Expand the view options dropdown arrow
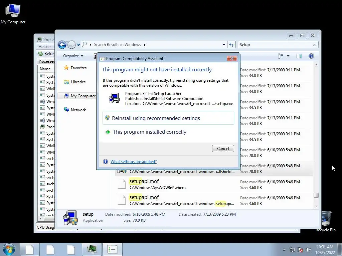The image size is (342, 256). tap(288, 56)
